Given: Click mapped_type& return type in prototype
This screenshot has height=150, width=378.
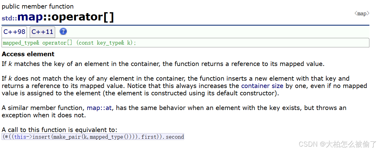Looking at the screenshot, I should 21,43.
